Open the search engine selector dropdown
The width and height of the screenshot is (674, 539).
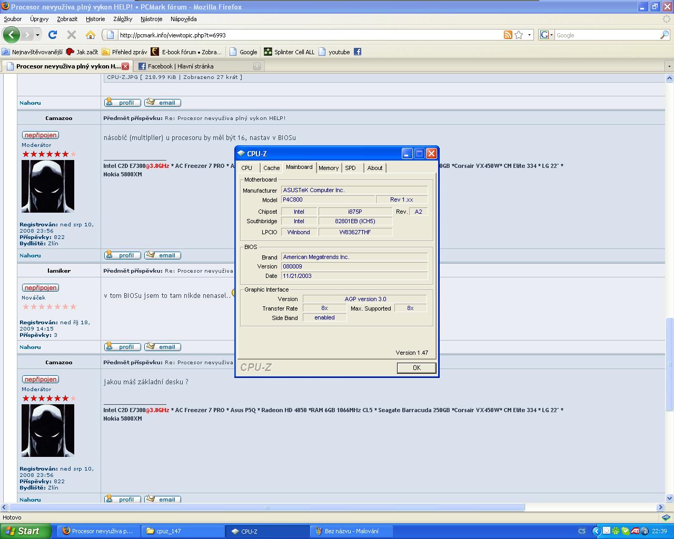tap(547, 35)
